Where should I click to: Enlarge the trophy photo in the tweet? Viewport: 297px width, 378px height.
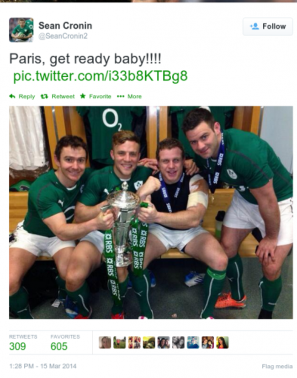tap(151, 213)
